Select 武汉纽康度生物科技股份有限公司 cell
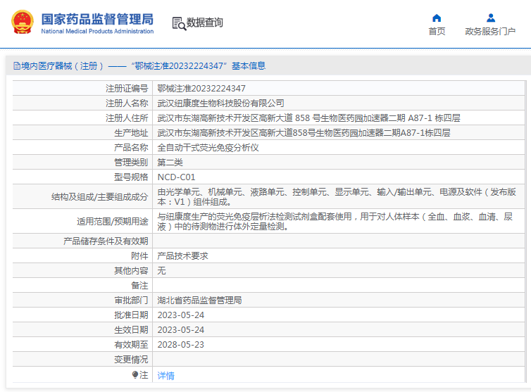Viewport: 531px width, 392px height. click(x=221, y=103)
